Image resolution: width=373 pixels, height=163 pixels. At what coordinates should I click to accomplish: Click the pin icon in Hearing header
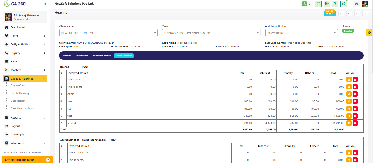pyautogui.click(x=349, y=13)
